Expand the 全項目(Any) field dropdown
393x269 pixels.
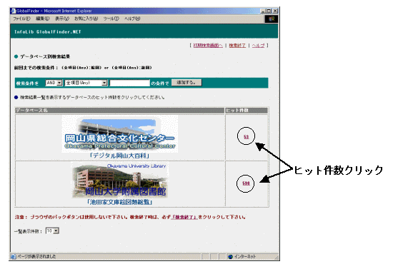[x=86, y=83]
